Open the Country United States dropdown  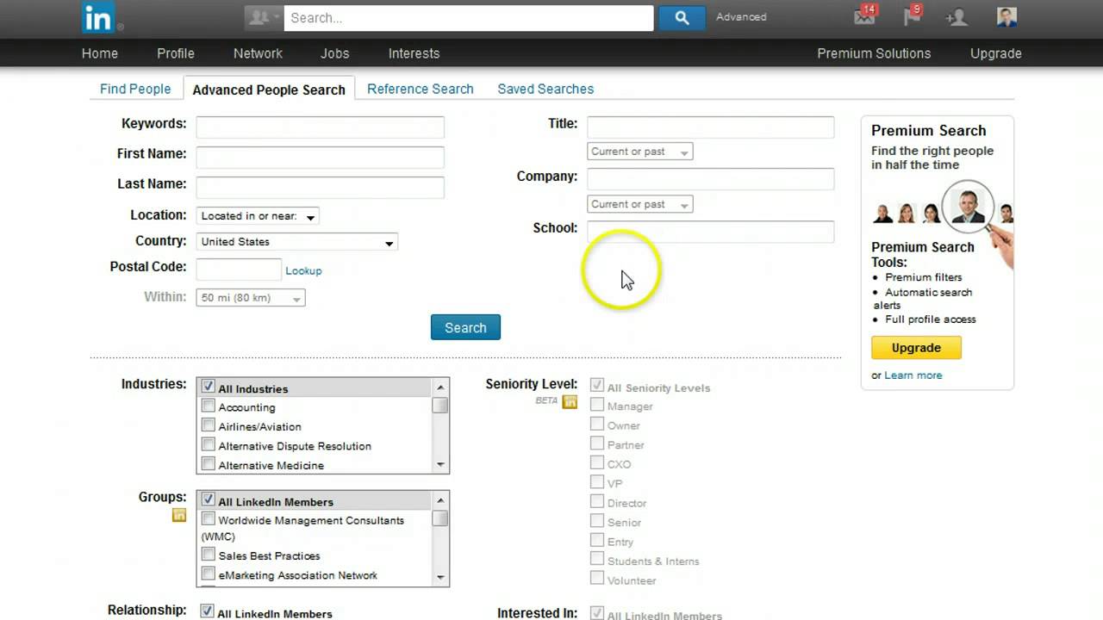click(x=297, y=242)
